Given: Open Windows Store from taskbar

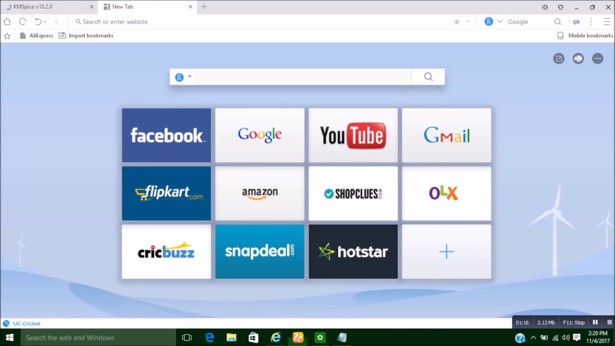Looking at the screenshot, I should coord(253,338).
